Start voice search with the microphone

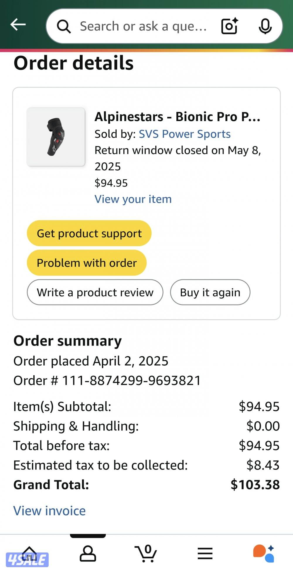coord(265,26)
